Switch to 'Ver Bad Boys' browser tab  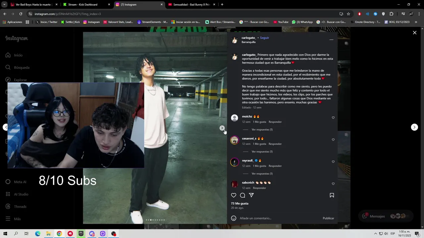click(x=34, y=5)
